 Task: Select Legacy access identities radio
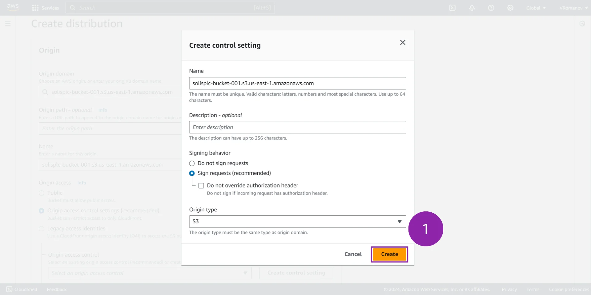pyautogui.click(x=42, y=229)
